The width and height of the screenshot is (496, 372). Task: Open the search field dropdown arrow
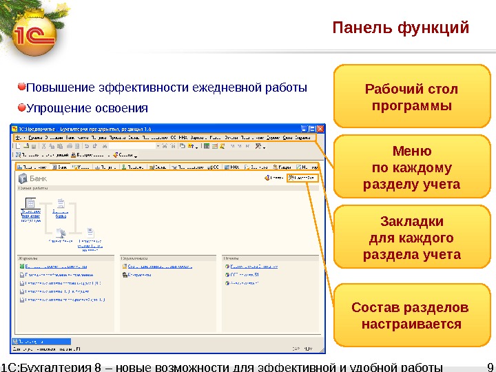[x=158, y=146]
